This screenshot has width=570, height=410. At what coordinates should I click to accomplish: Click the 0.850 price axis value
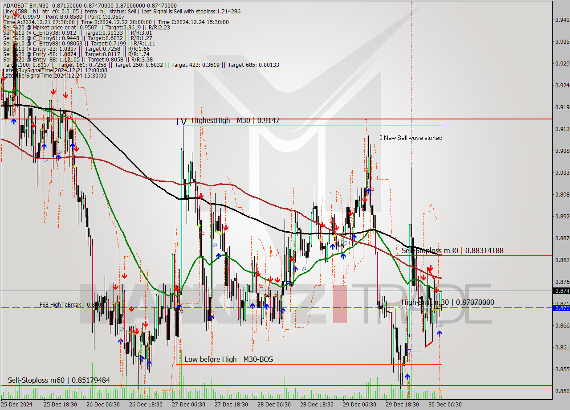tap(562, 391)
